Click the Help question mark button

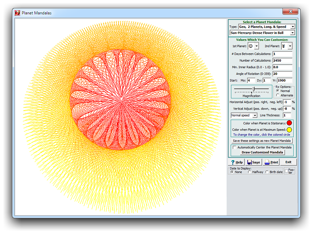click(236, 162)
